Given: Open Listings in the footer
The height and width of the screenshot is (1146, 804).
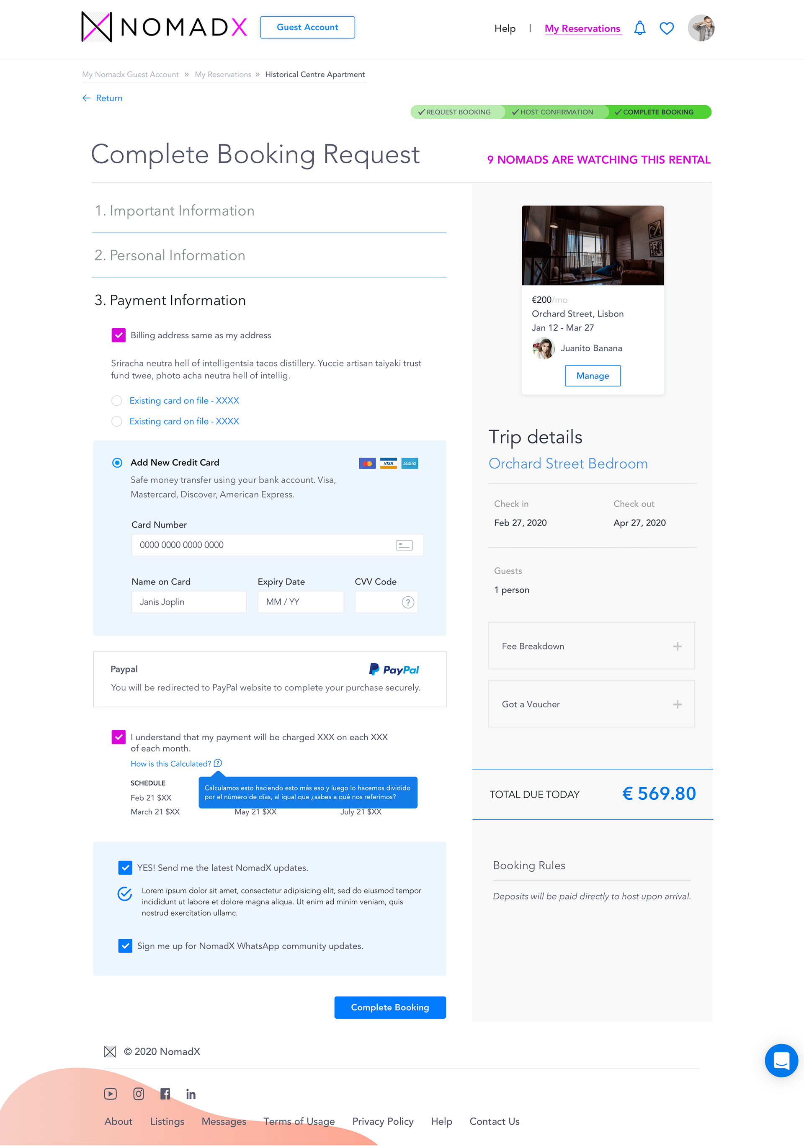Looking at the screenshot, I should 167,1122.
